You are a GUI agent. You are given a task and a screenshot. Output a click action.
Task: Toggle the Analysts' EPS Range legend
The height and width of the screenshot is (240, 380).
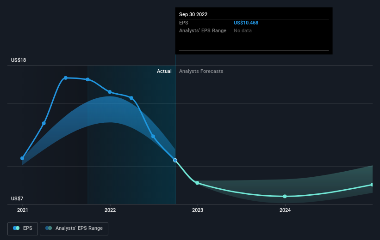click(74, 228)
